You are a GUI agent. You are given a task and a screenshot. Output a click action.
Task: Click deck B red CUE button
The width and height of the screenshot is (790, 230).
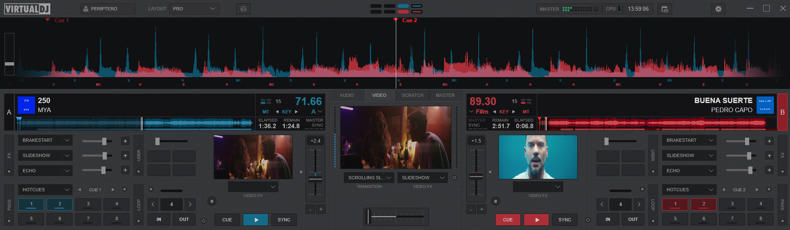click(x=508, y=220)
